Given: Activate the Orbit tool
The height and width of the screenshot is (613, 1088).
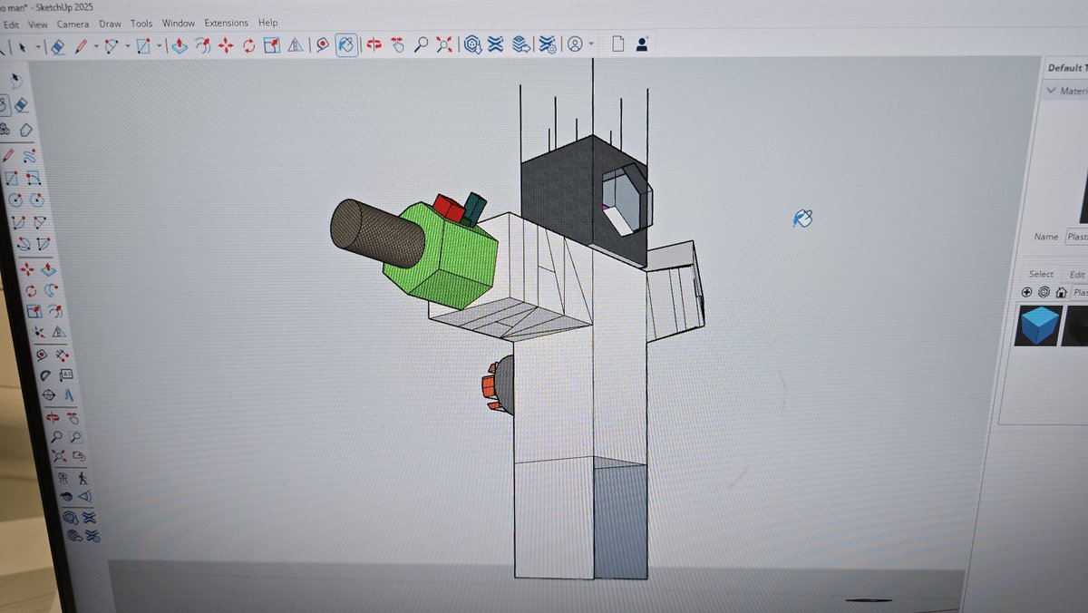Looking at the screenshot, I should [345, 44].
